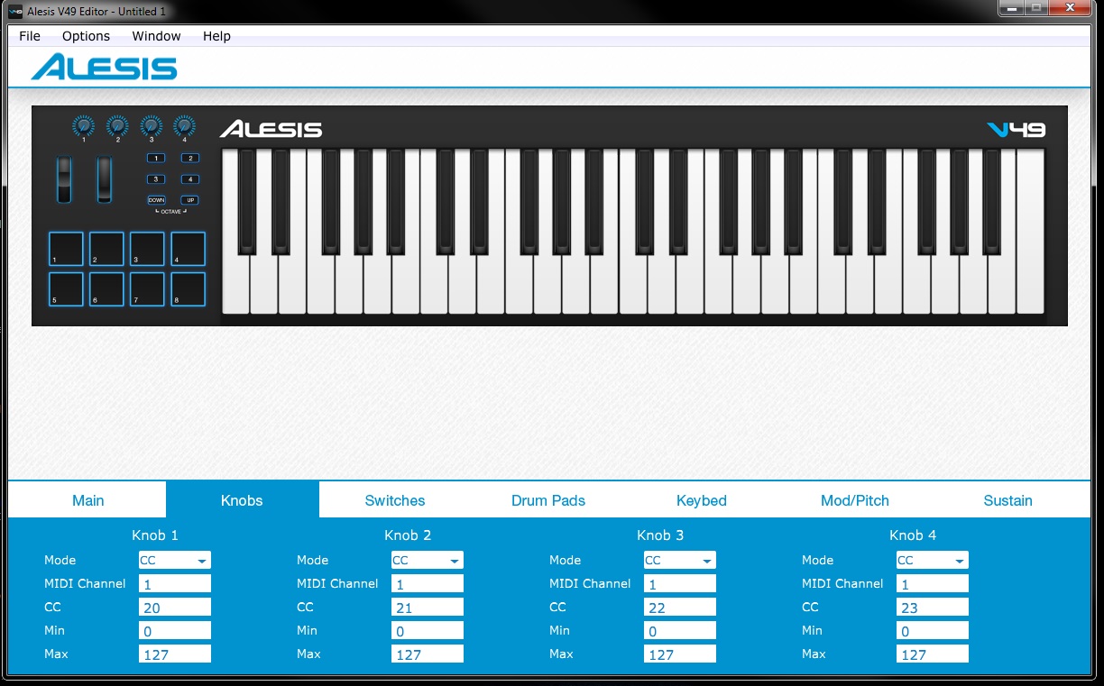Open Knob 3 Mode dropdown
Image resolution: width=1104 pixels, height=686 pixels.
pyautogui.click(x=680, y=561)
